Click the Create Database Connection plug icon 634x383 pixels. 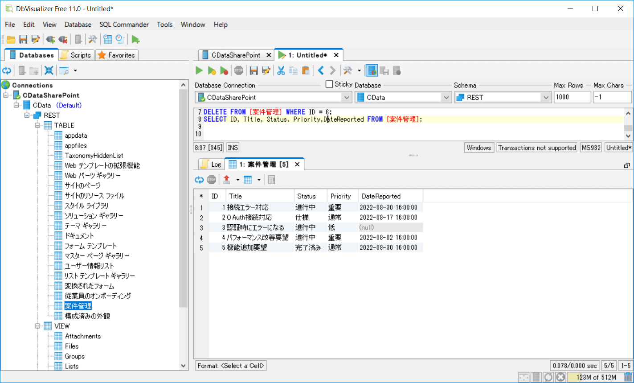click(x=50, y=40)
